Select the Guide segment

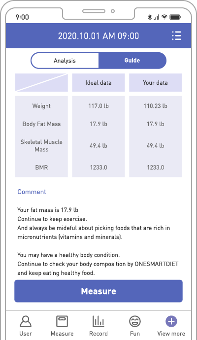pyautogui.click(x=132, y=61)
